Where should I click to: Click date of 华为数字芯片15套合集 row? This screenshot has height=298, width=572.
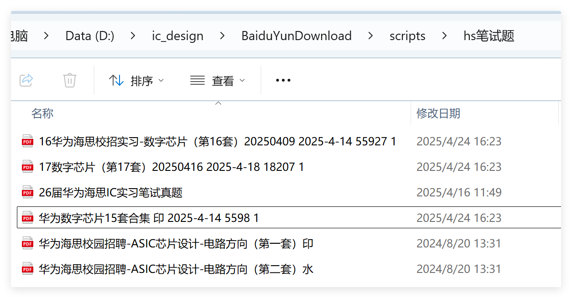coord(459,218)
